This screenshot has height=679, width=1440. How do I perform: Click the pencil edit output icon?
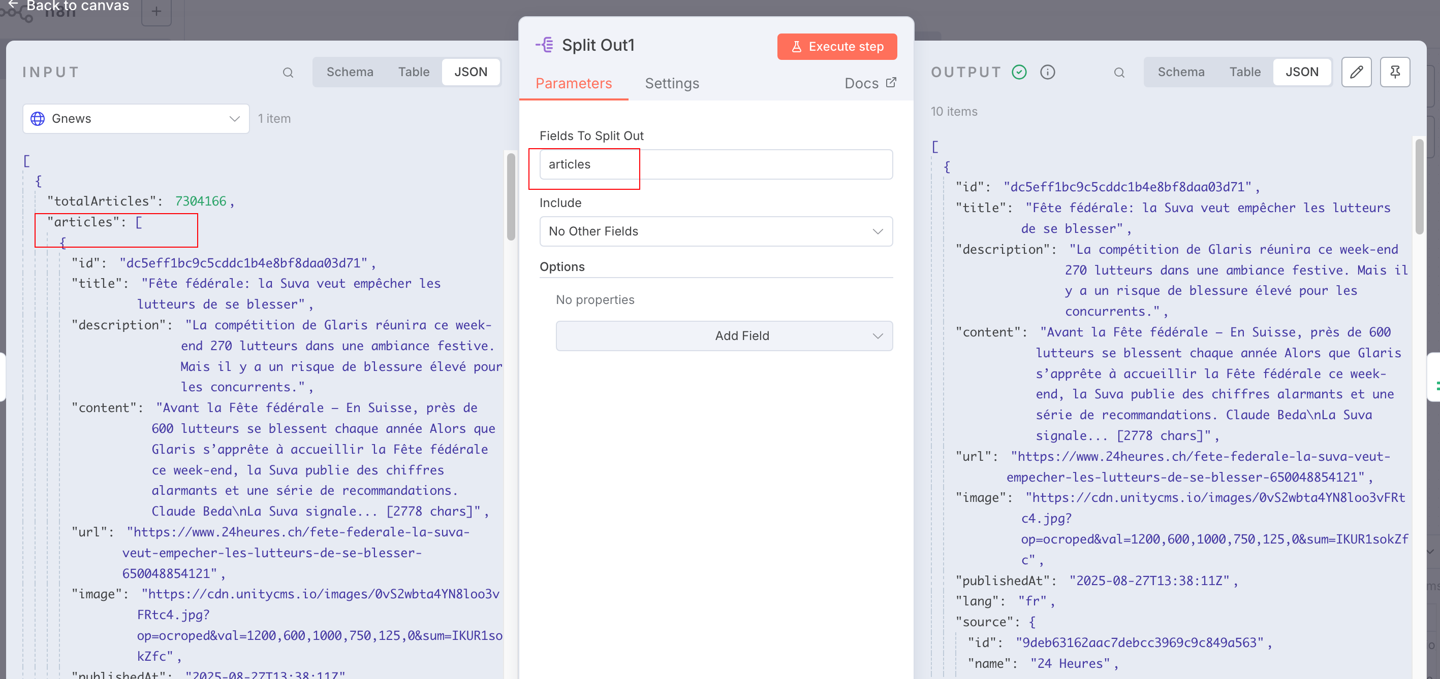pos(1356,72)
